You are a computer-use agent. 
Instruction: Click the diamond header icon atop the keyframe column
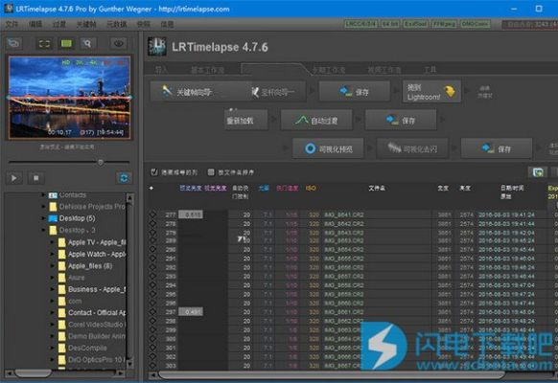pos(151,188)
